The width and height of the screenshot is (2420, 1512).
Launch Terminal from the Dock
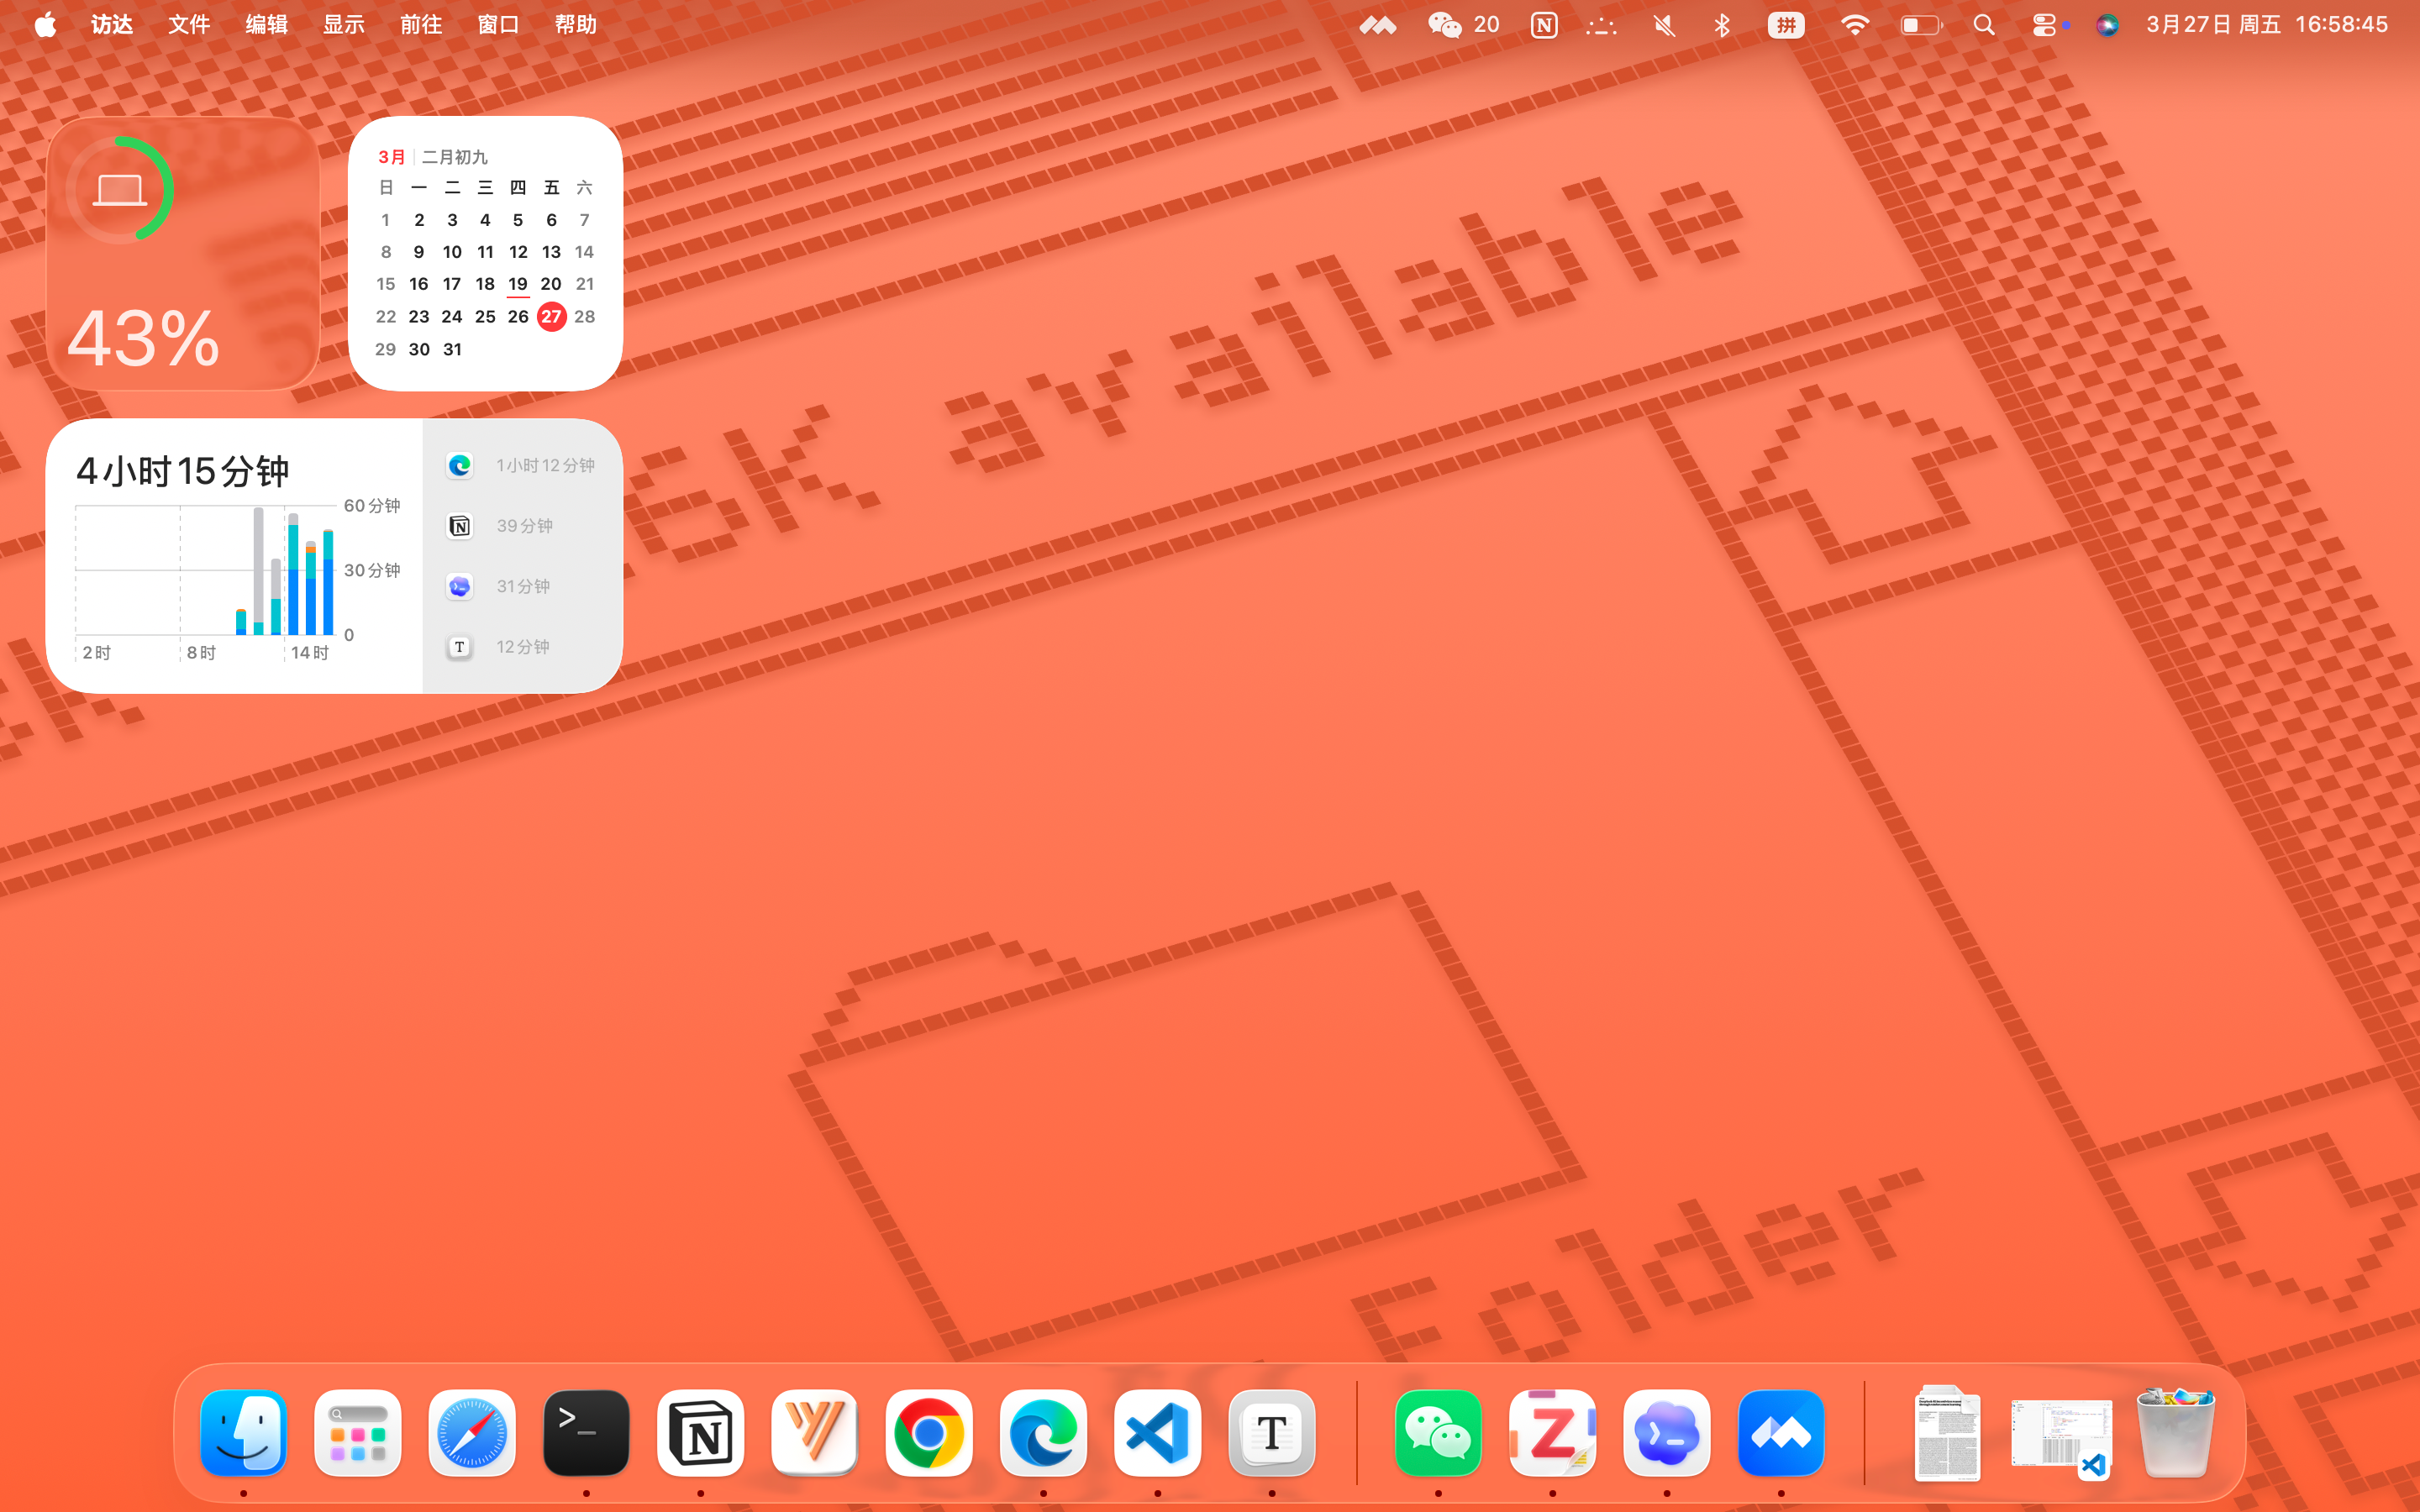pos(586,1434)
